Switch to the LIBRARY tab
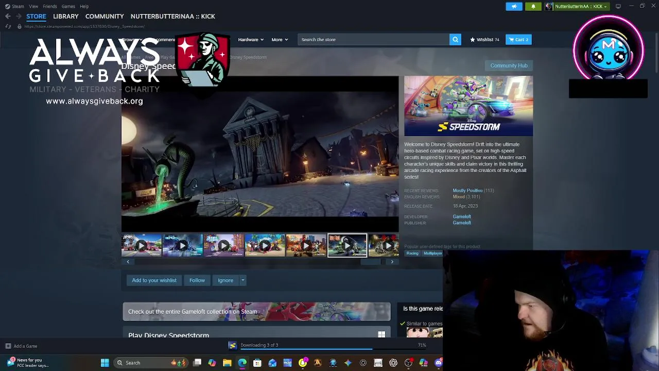This screenshot has width=659, height=371. tap(66, 16)
